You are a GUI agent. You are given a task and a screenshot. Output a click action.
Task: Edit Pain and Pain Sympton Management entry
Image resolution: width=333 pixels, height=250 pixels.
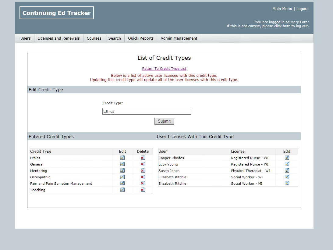[122, 183]
